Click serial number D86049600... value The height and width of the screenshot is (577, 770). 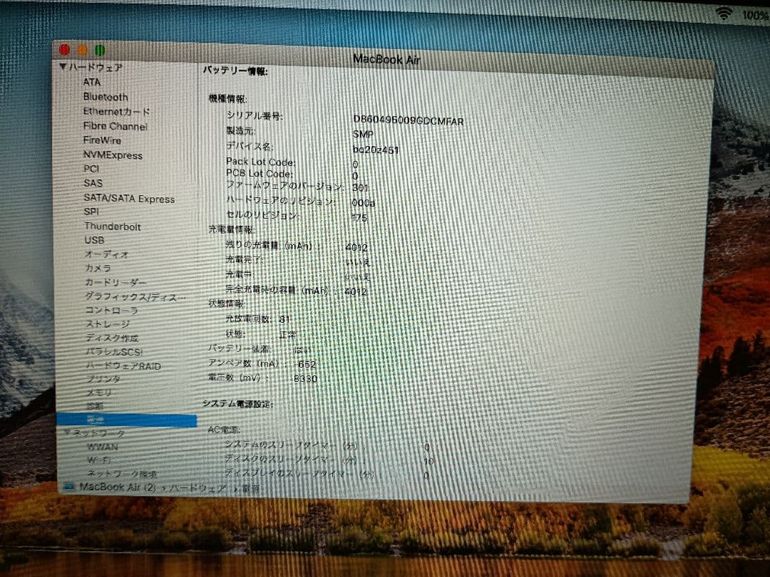click(x=408, y=120)
